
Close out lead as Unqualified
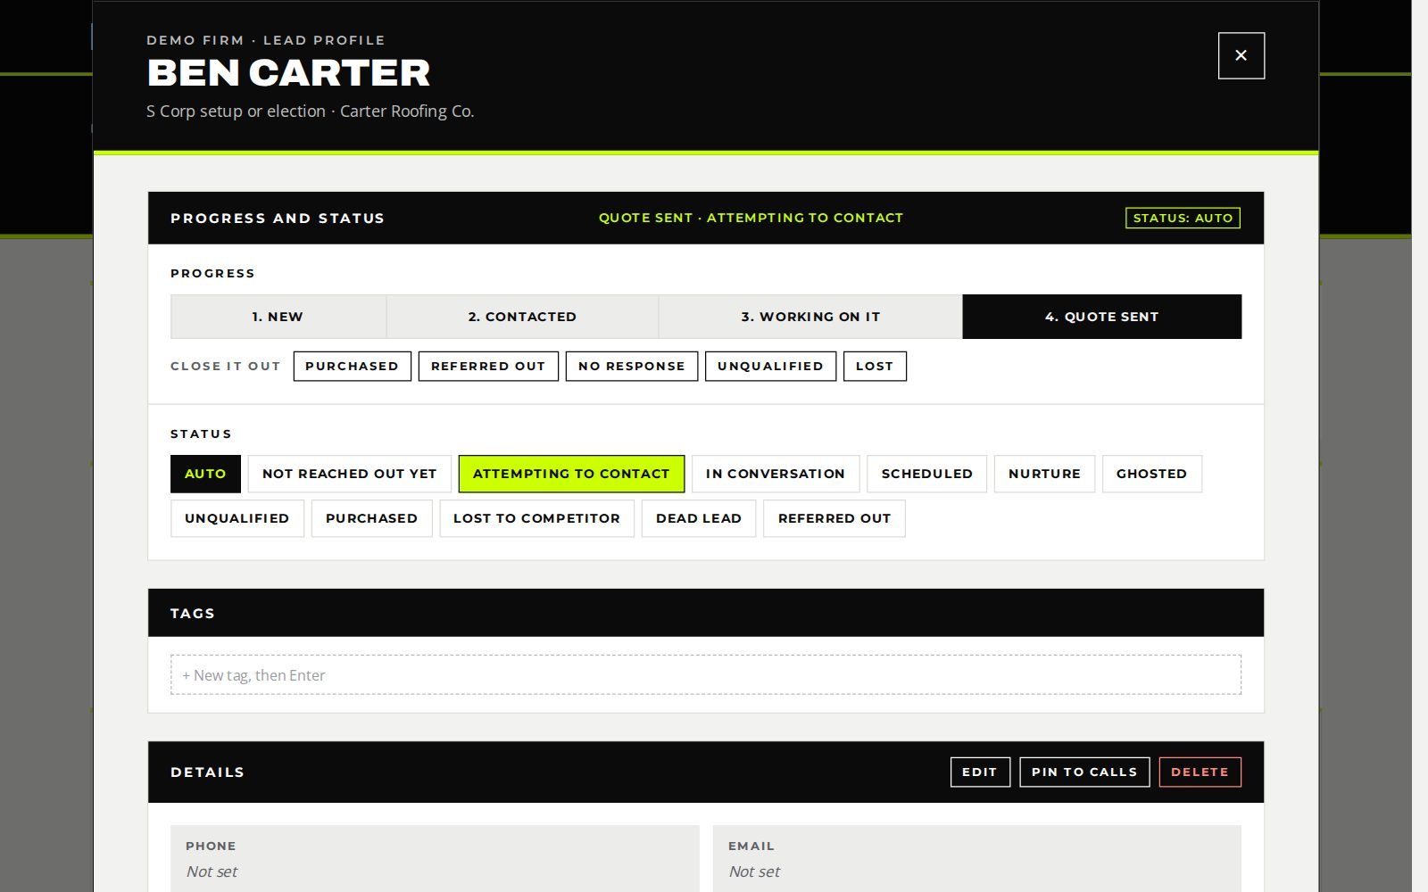coord(770,366)
